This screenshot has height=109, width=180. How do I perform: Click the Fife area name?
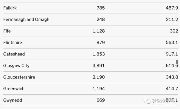point(7,31)
